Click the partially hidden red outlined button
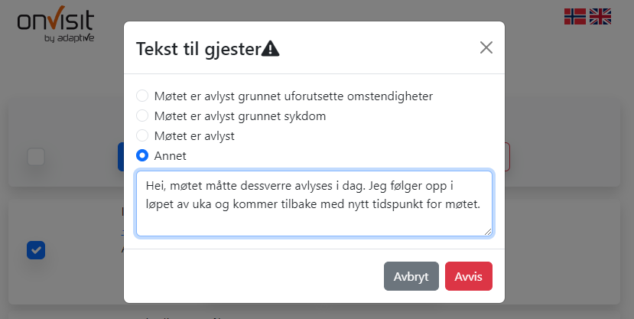Image resolution: width=634 pixels, height=319 pixels. (508, 157)
